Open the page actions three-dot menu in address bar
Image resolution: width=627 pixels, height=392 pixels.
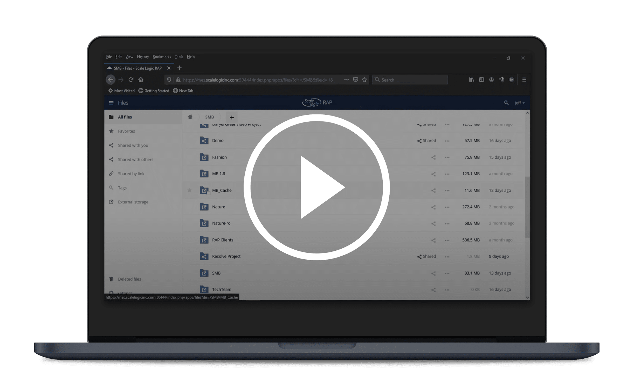tap(347, 79)
